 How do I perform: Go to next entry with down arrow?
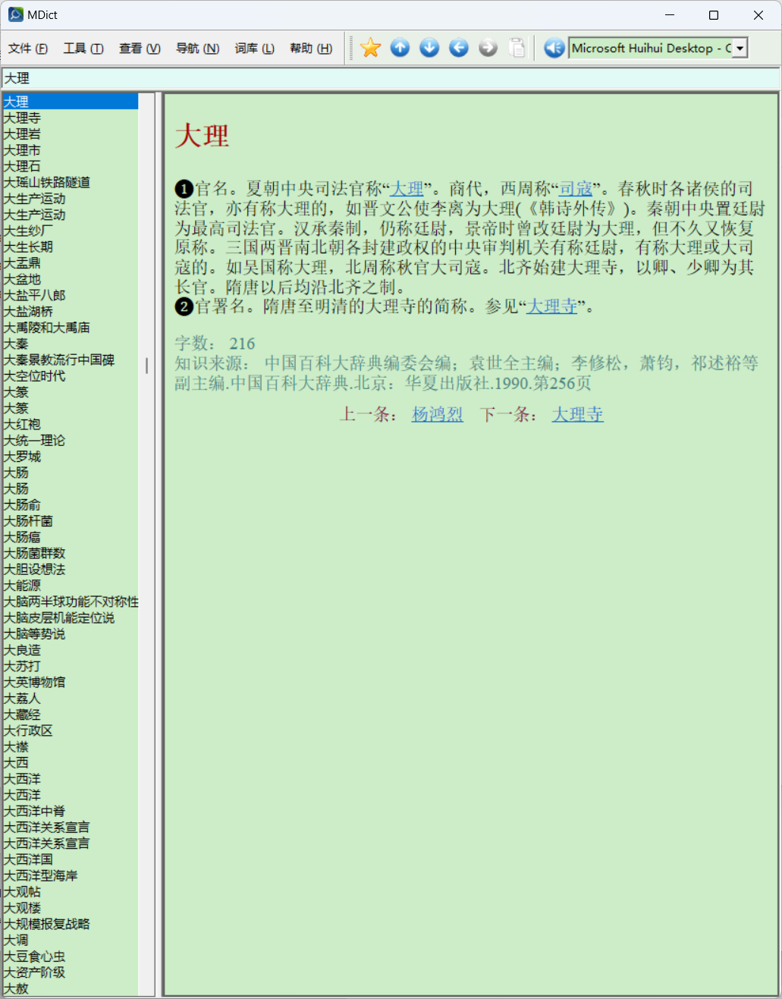click(x=429, y=48)
